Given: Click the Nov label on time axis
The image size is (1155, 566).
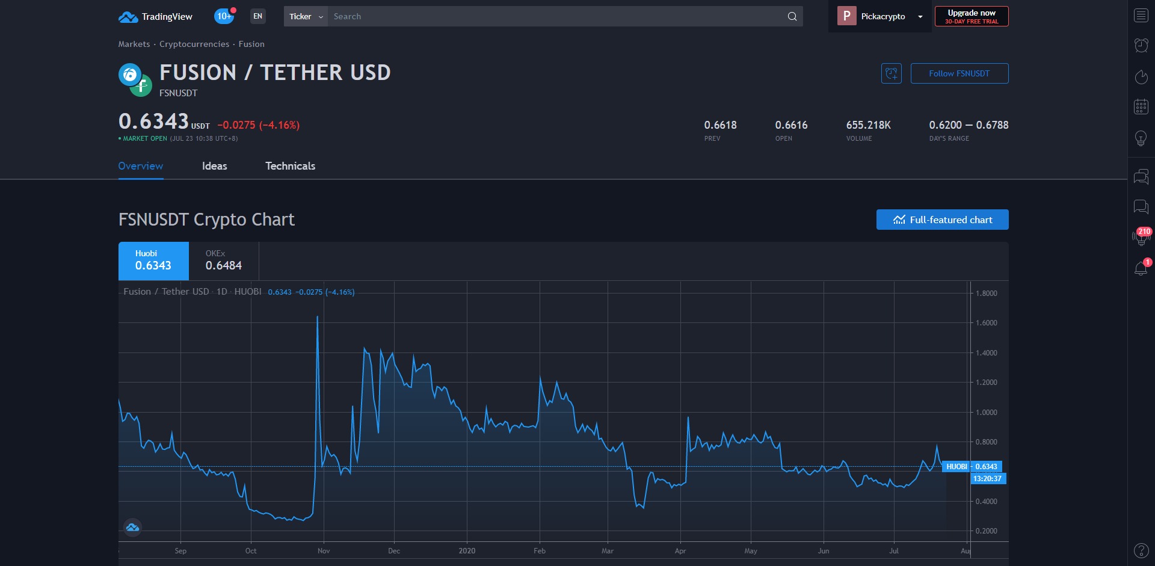Looking at the screenshot, I should tap(324, 551).
